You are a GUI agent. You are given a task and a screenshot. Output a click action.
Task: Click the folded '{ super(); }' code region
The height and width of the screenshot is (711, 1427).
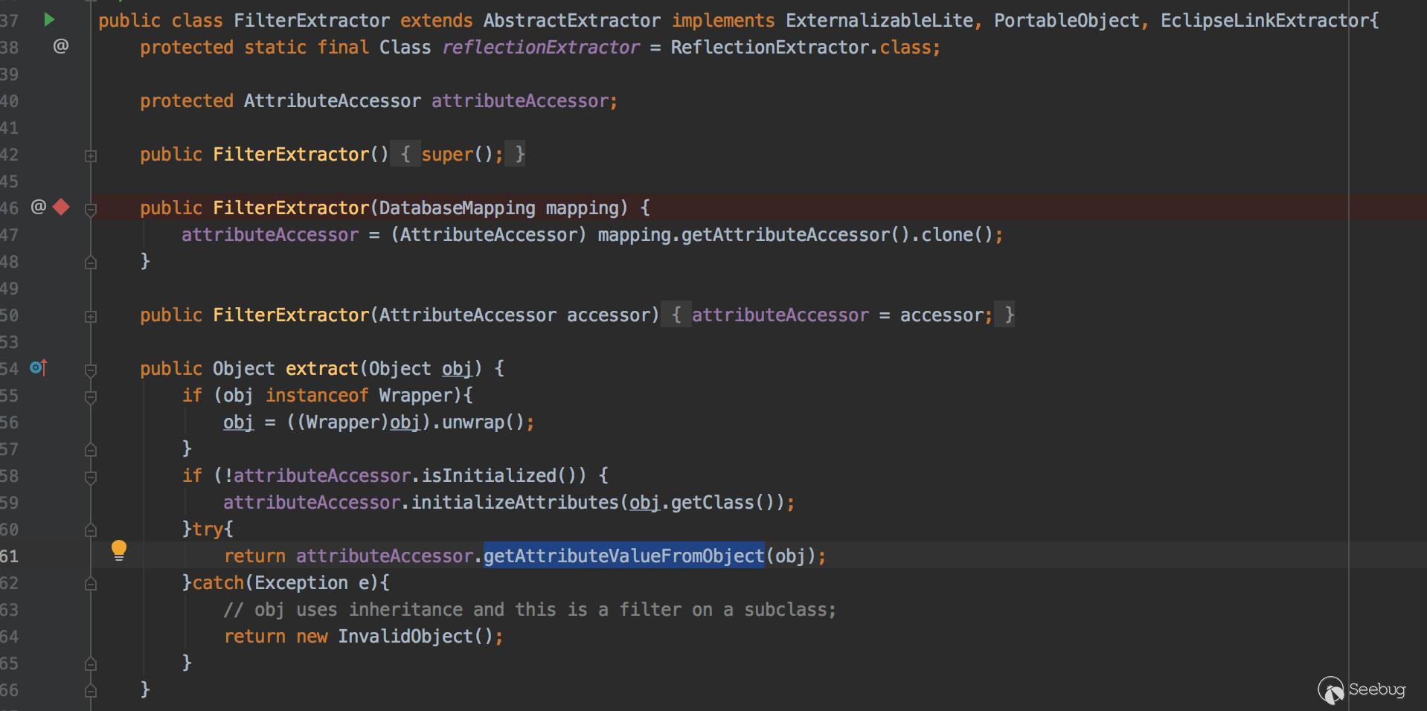click(x=458, y=154)
